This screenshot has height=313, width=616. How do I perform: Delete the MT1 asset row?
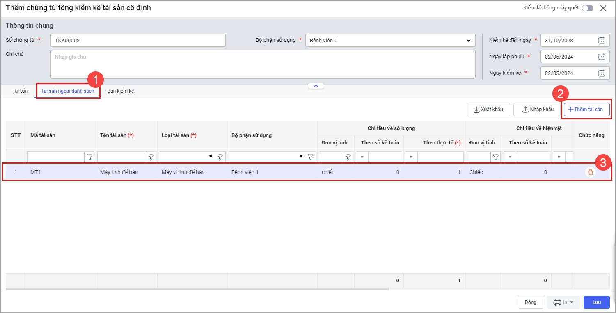(x=590, y=172)
